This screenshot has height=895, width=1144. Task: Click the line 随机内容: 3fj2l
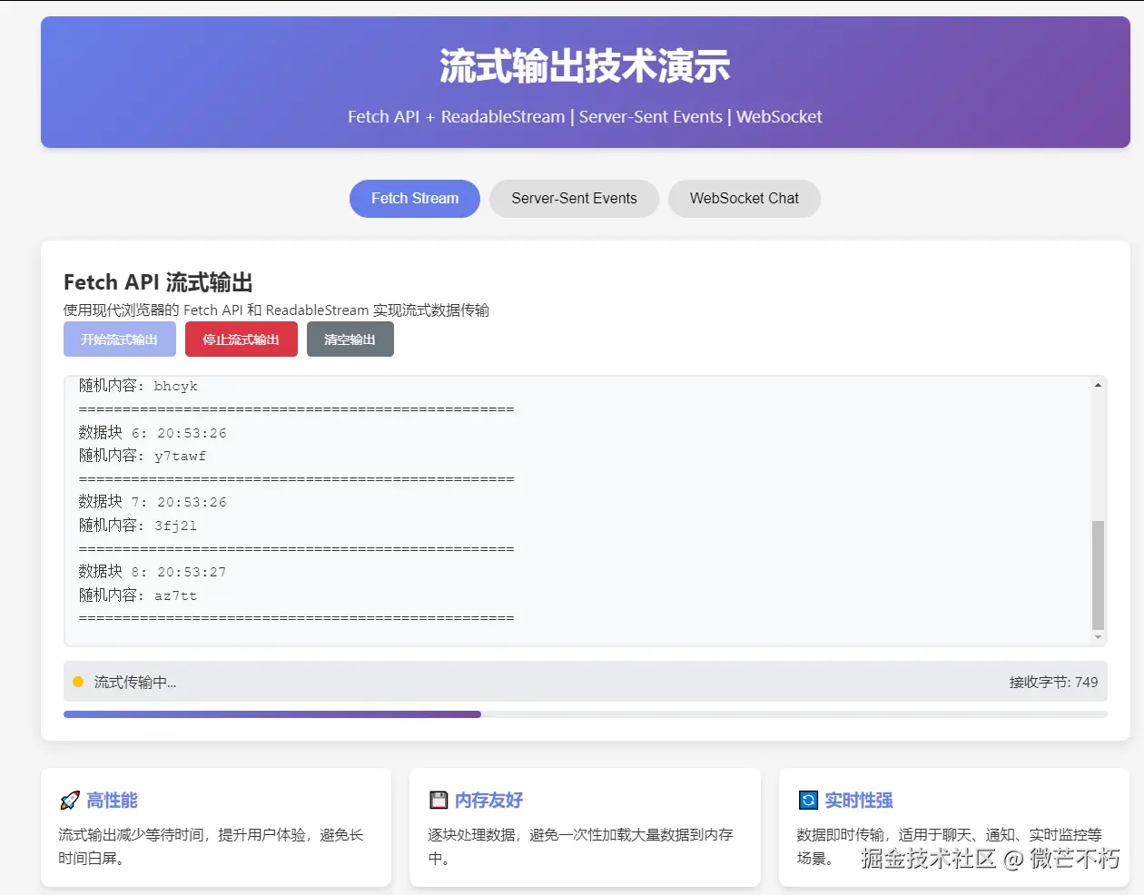coord(138,526)
